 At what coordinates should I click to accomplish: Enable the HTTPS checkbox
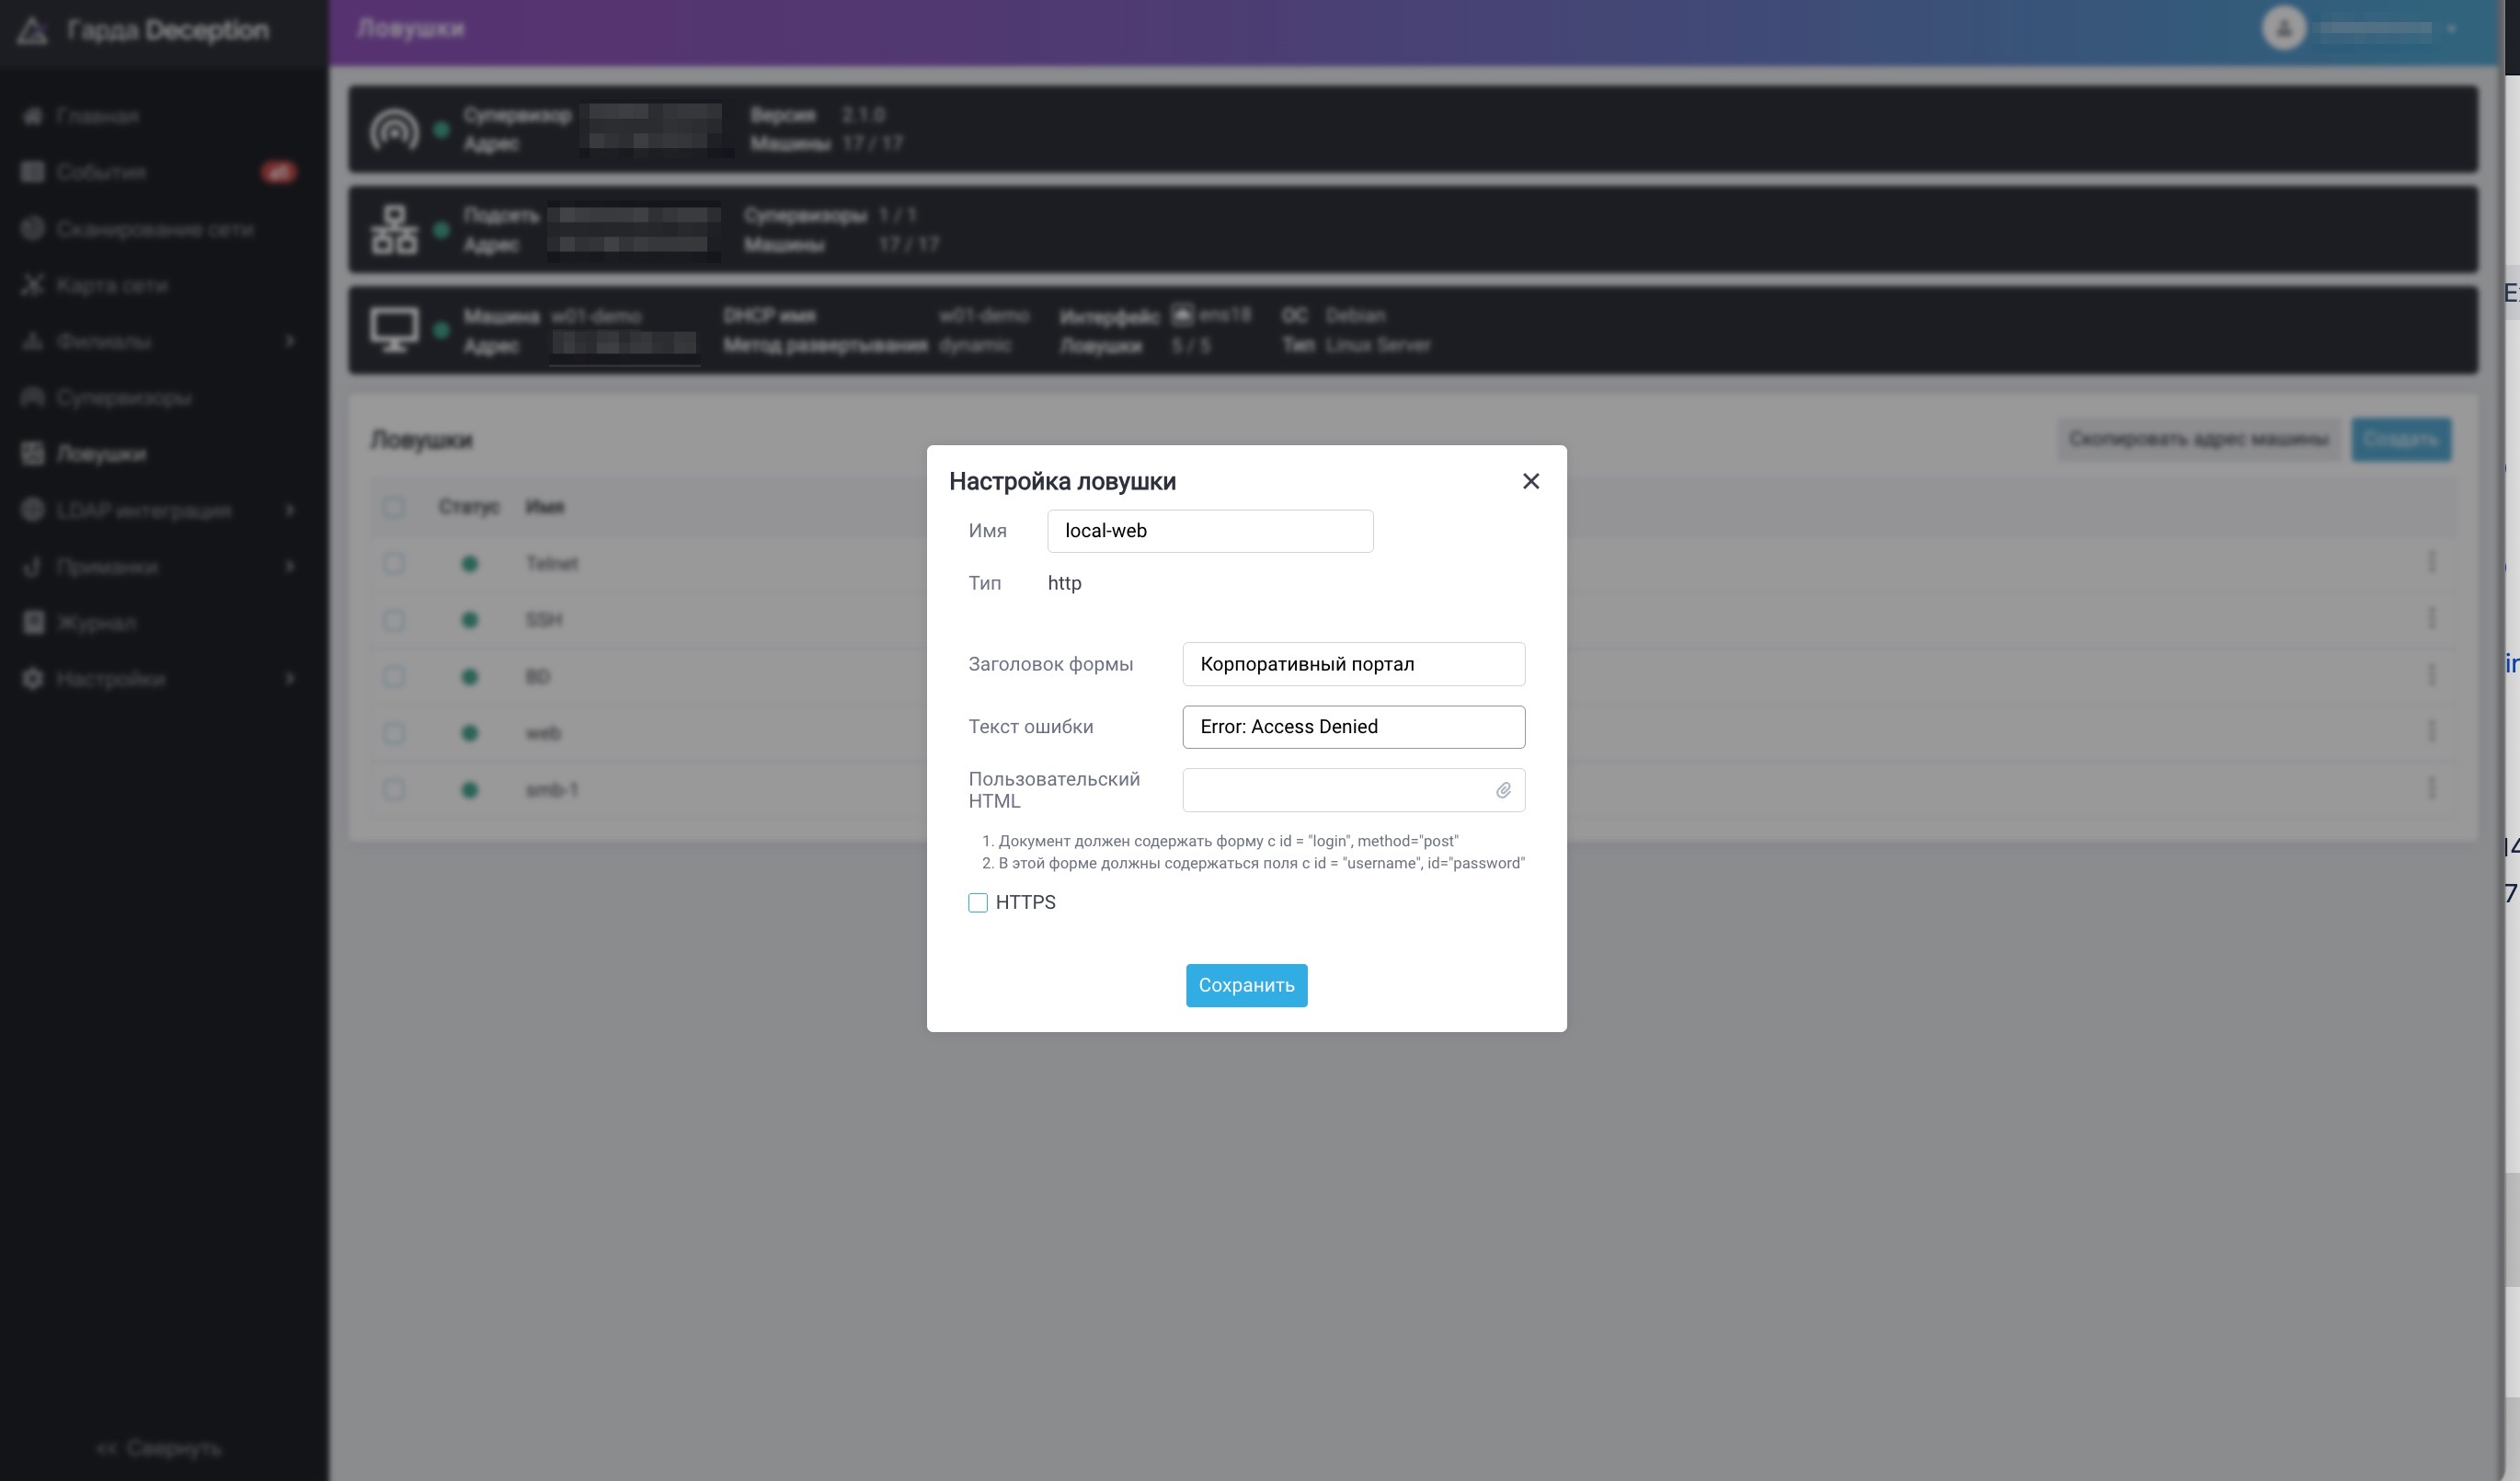click(x=977, y=902)
